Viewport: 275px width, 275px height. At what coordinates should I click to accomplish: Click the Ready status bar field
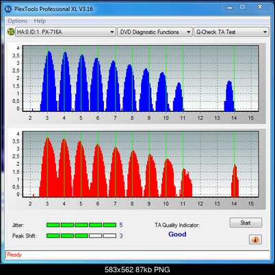[137, 255]
